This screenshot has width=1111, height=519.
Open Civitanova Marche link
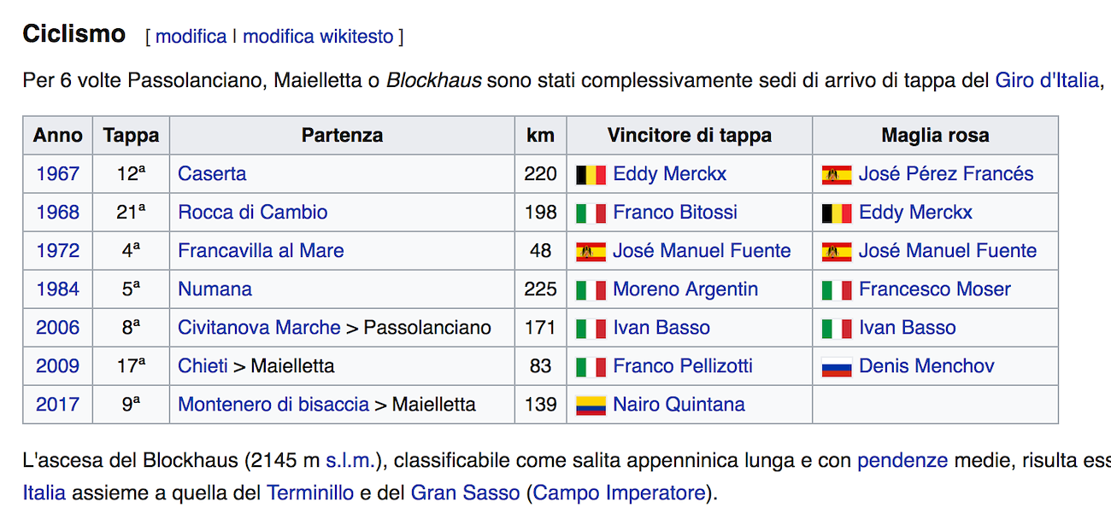tap(259, 328)
